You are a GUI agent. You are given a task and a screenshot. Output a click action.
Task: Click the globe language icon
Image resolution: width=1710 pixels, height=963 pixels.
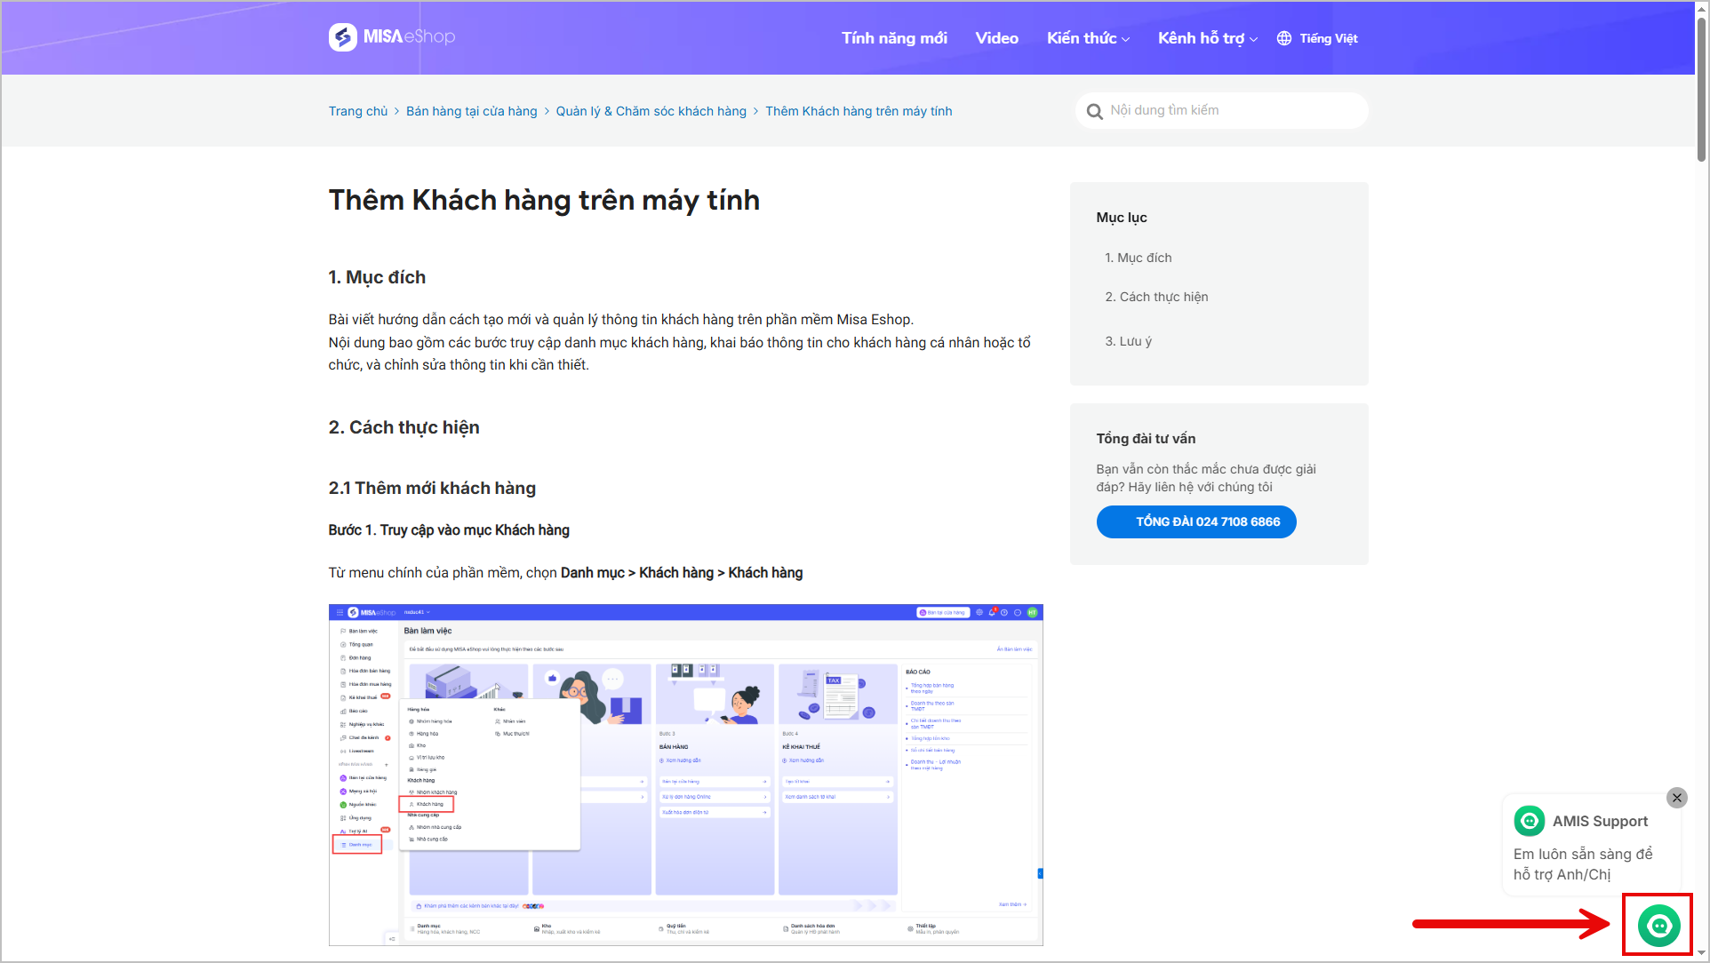tap(1284, 38)
